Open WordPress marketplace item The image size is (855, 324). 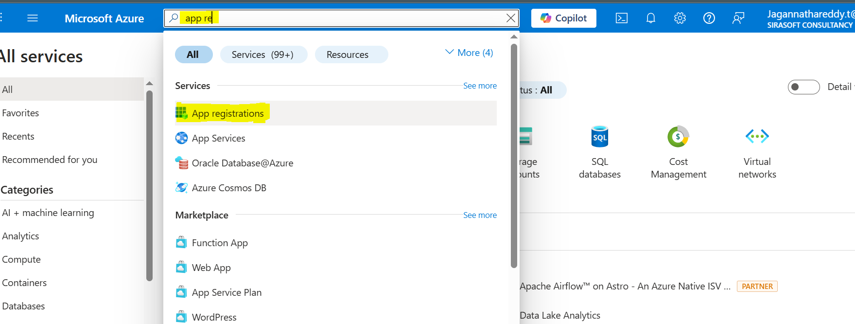click(x=335, y=317)
